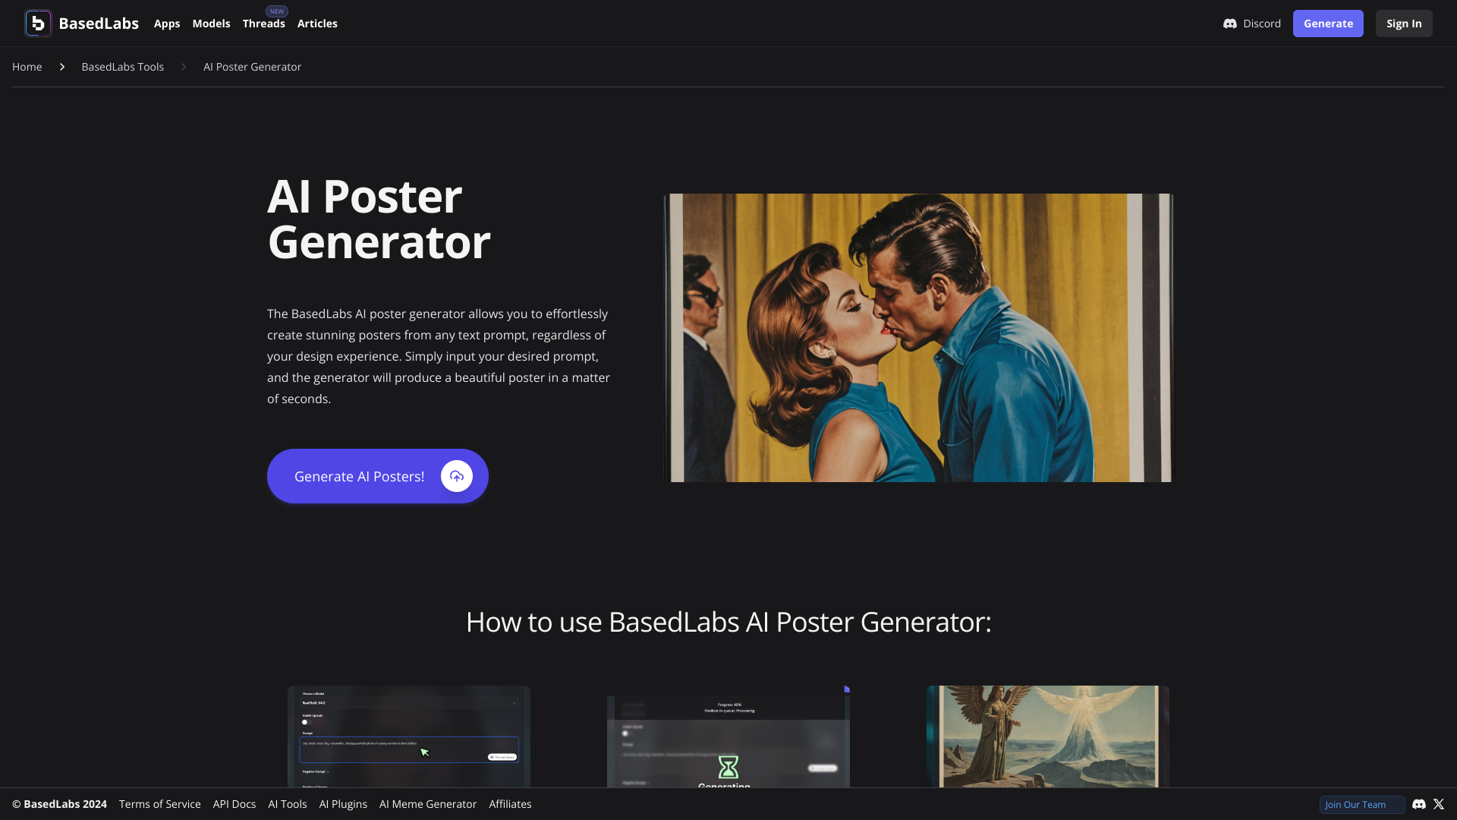Click the How to use heading
Screen dimensions: 1457x820
[728, 622]
